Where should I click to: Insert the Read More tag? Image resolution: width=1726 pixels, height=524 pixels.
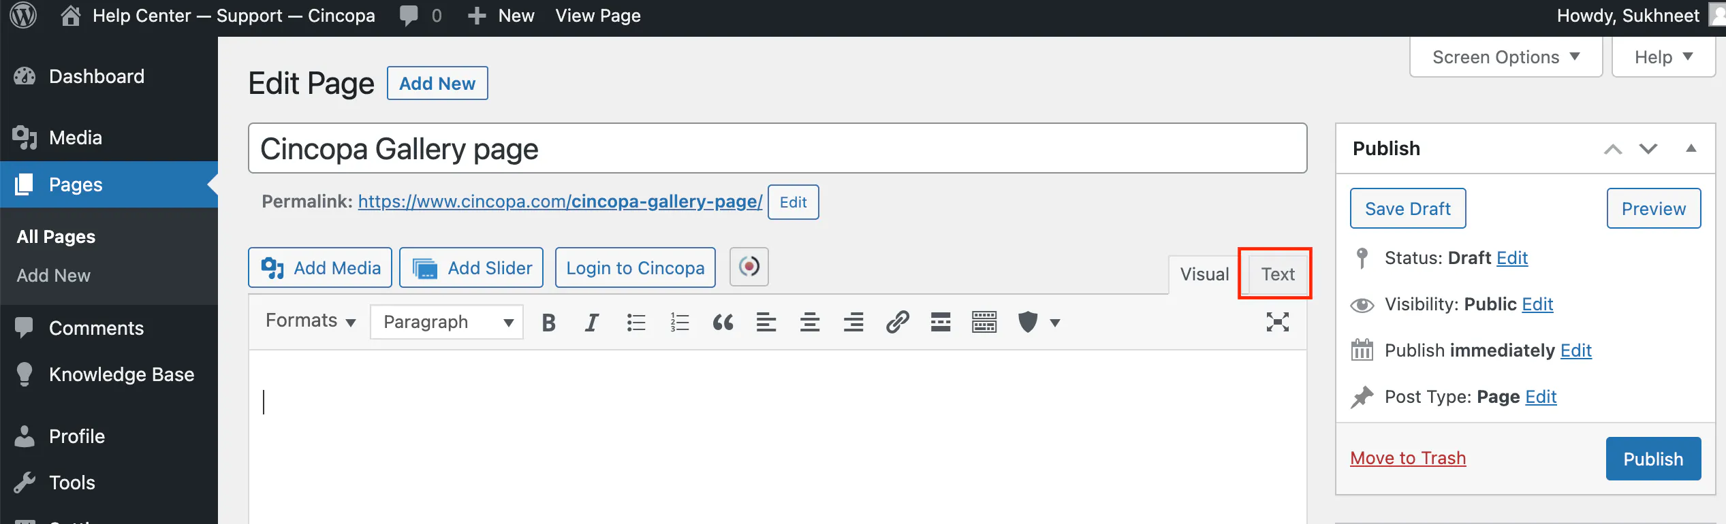tap(941, 322)
